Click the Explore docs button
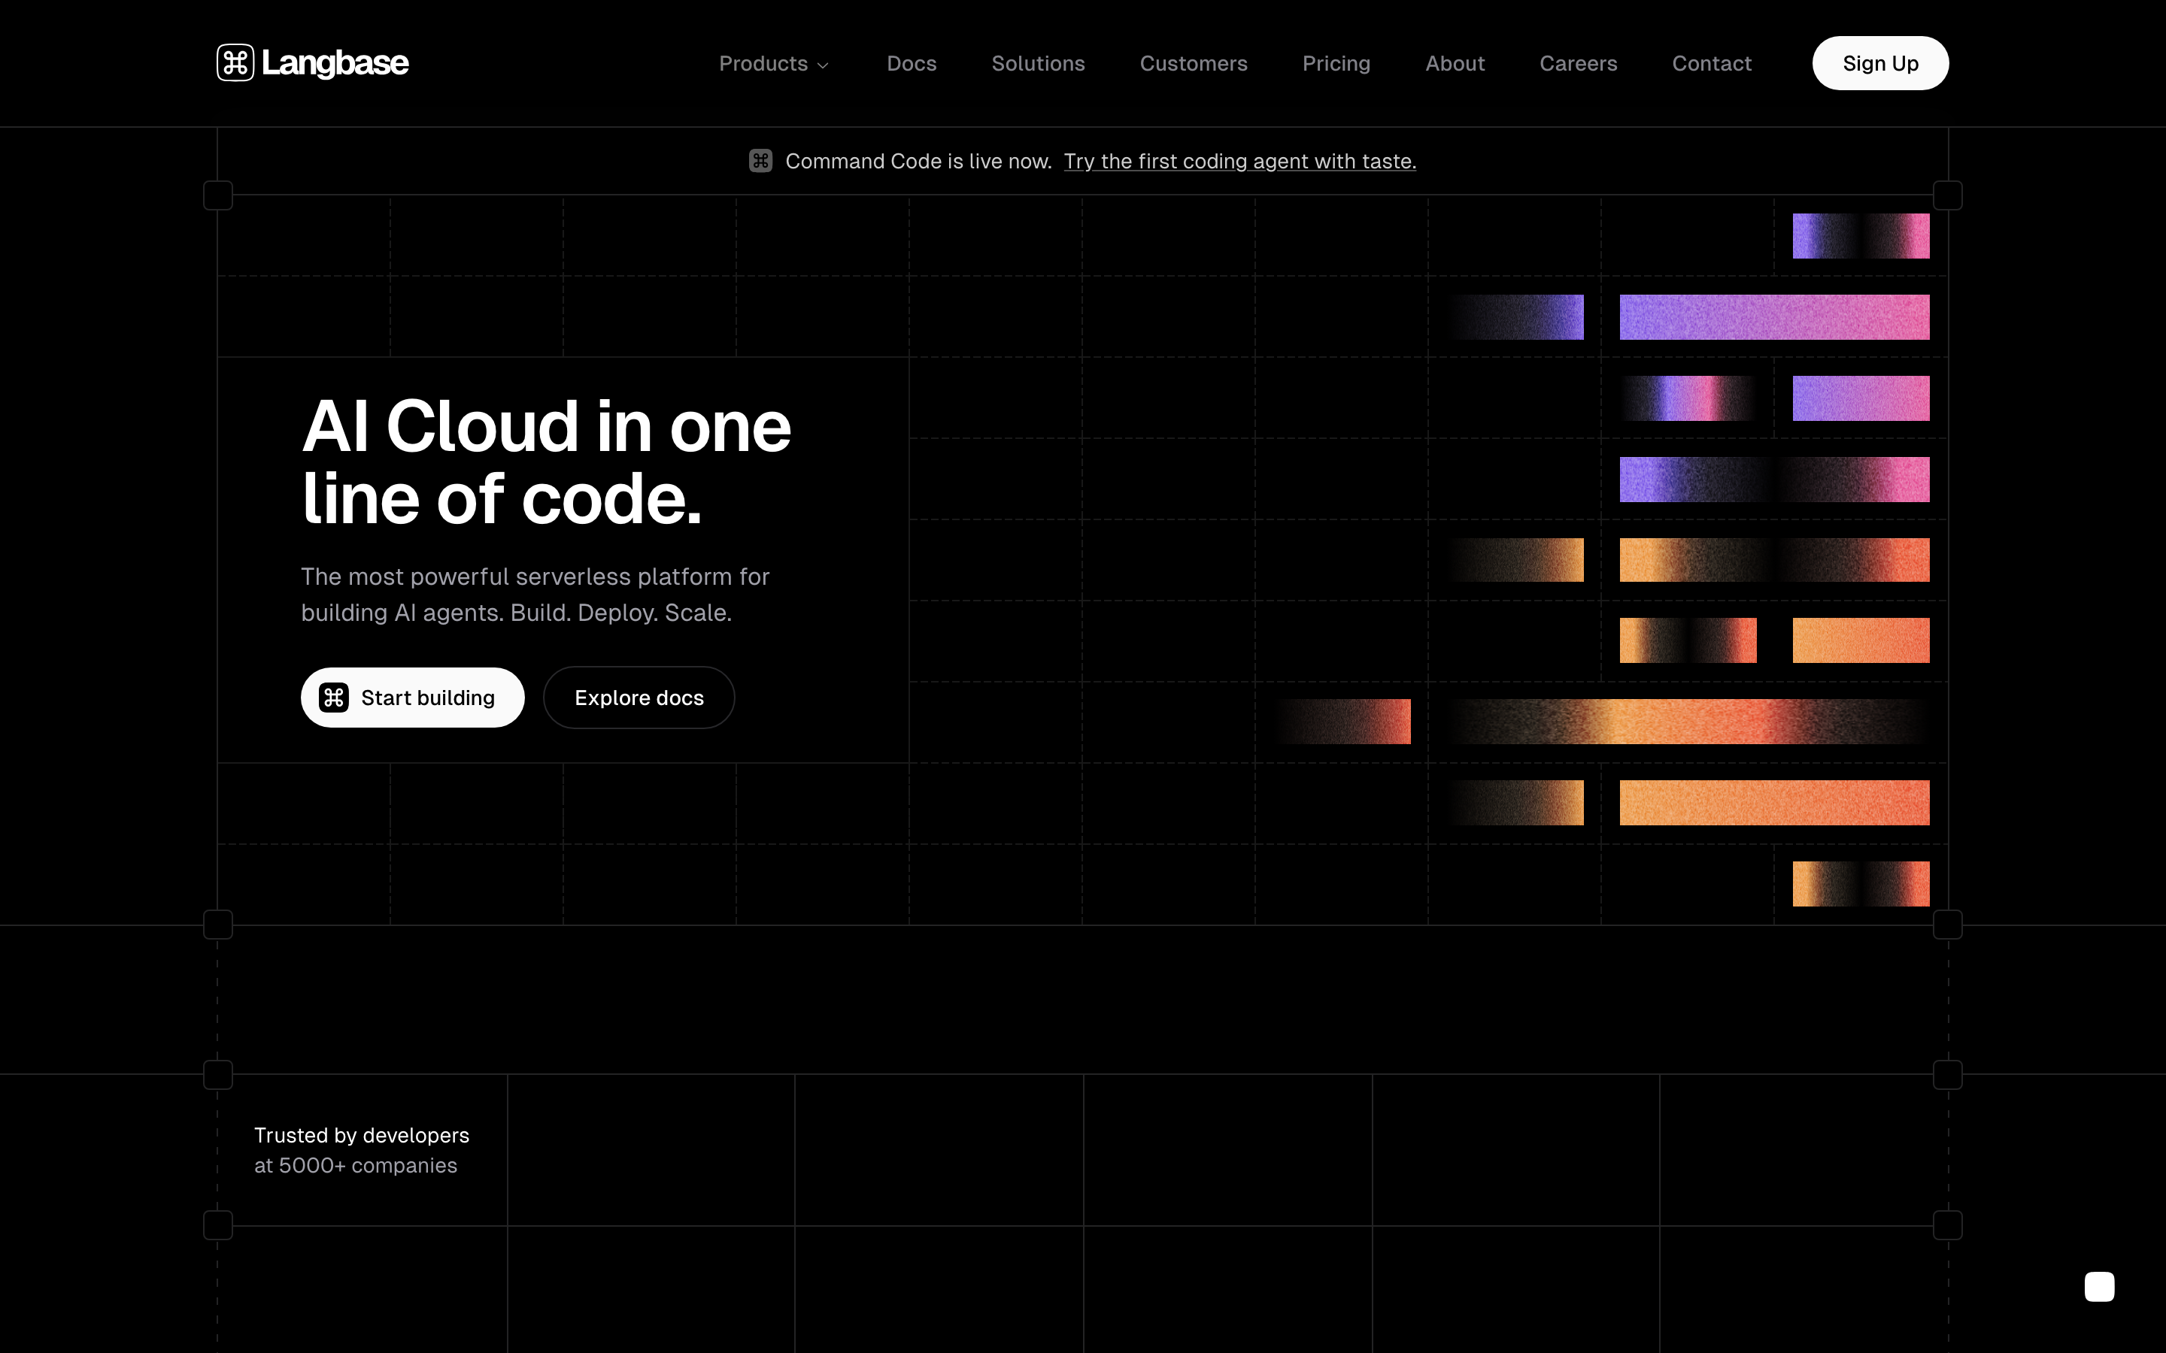The height and width of the screenshot is (1353, 2166). click(x=639, y=698)
